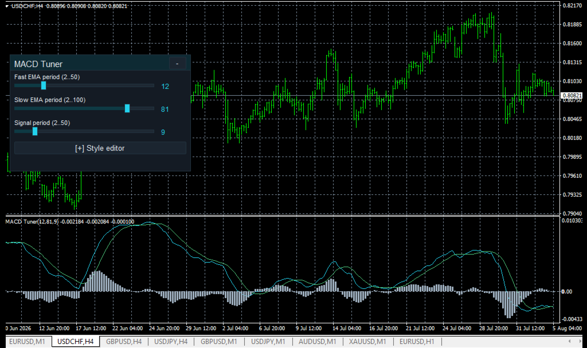Switch to the USDJPY,M1 tab

[x=268, y=342]
